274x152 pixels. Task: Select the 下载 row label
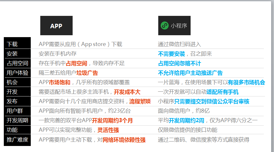[x=12, y=44]
